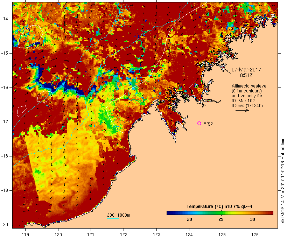Click the longitude label 122
The width and height of the screenshot is (287, 238).
124,235
